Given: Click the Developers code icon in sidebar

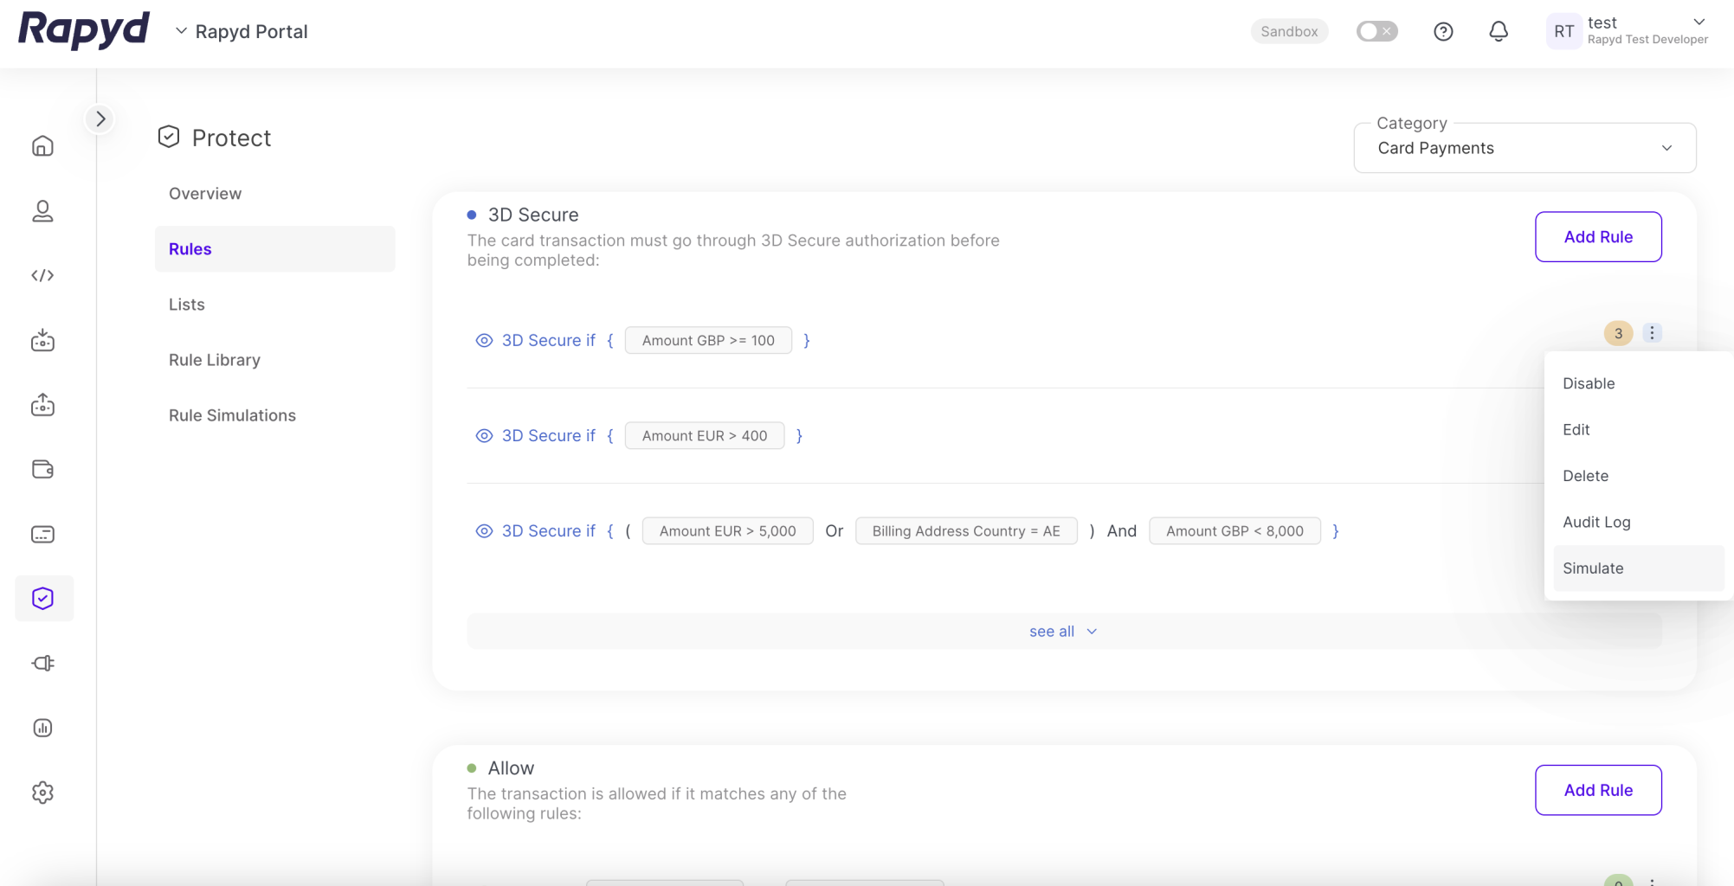Looking at the screenshot, I should [42, 276].
